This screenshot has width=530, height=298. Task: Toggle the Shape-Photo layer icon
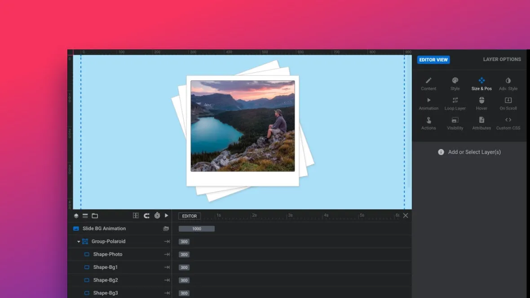point(87,254)
